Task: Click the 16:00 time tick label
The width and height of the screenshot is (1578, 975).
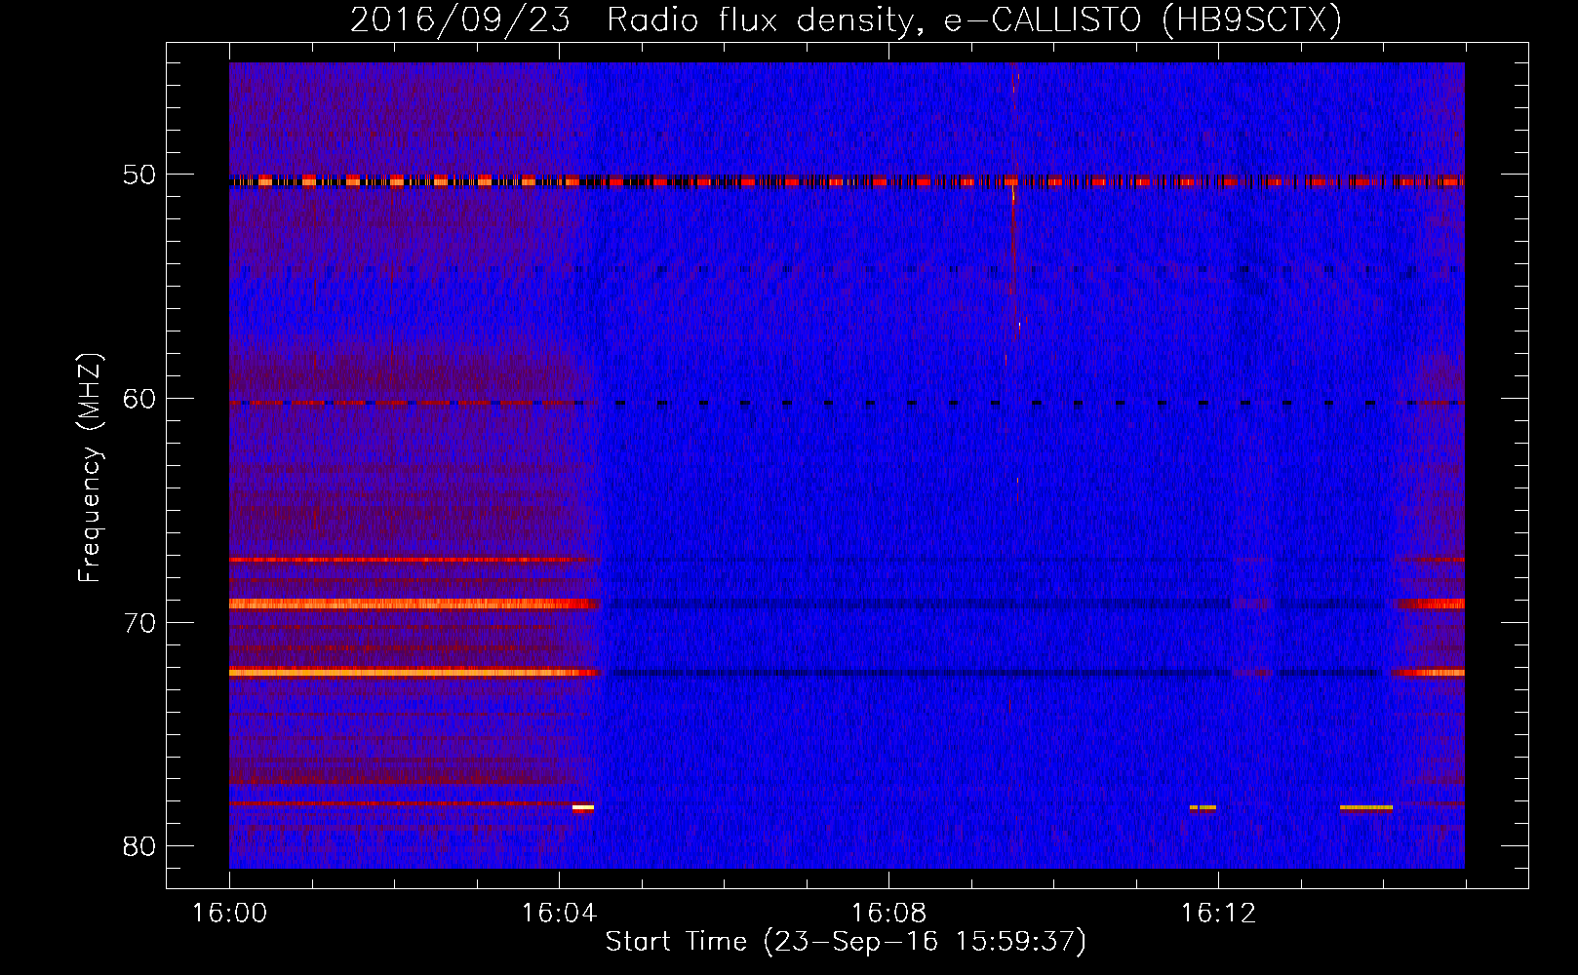Action: [x=229, y=914]
